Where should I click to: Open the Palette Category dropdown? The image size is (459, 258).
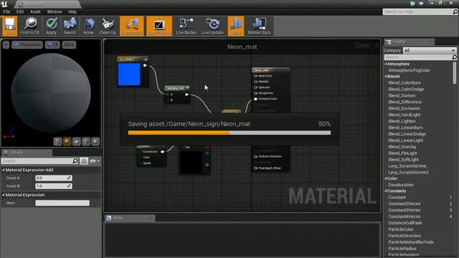click(x=430, y=50)
